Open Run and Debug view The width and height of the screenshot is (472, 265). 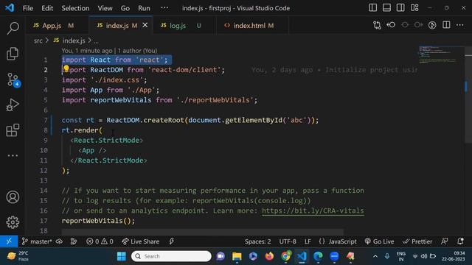click(13, 105)
